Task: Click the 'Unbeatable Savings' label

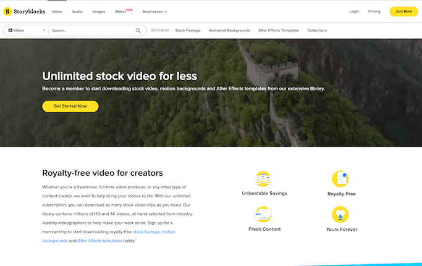Action: (x=264, y=193)
